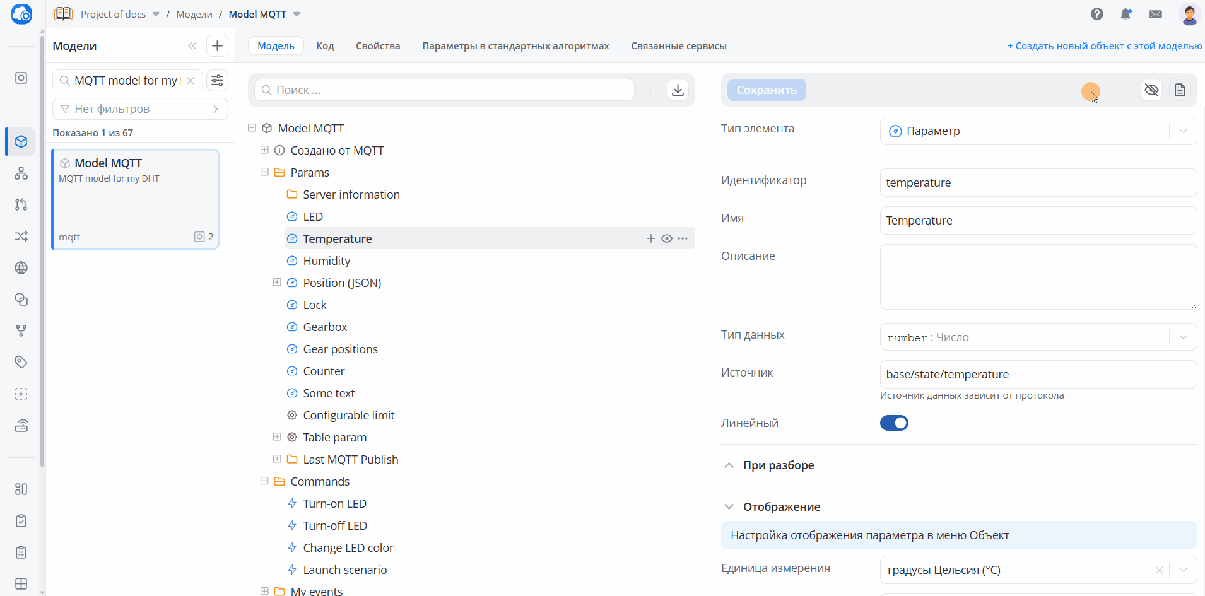
Task: Click the Источник input field
Action: 1038,375
